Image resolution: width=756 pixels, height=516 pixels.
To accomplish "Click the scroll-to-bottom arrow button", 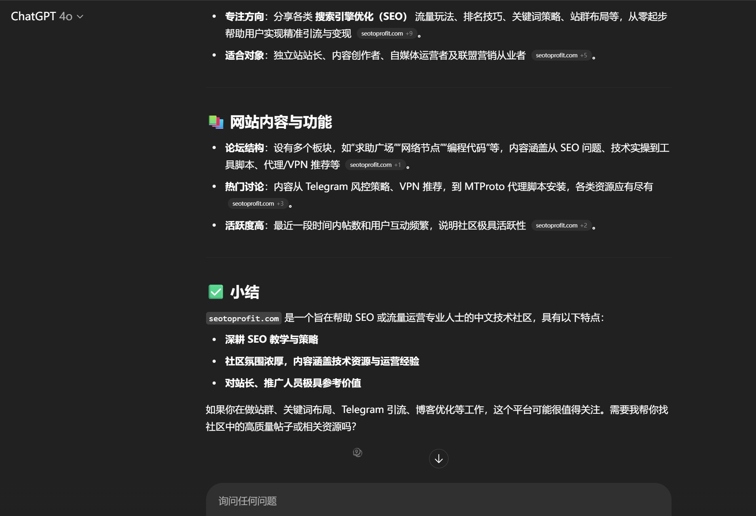I will coord(438,459).
